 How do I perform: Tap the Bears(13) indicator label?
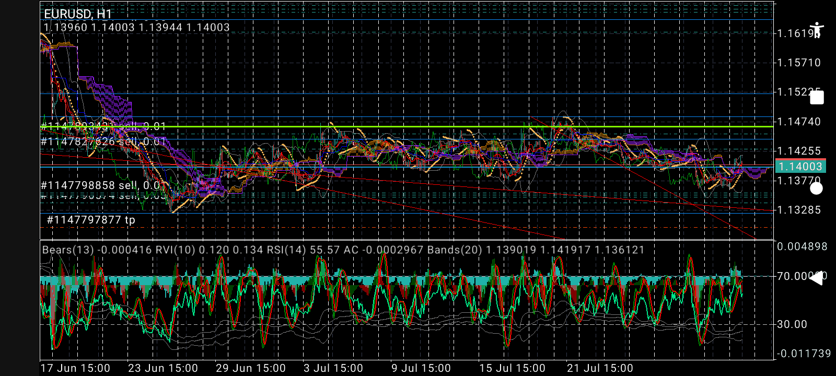point(98,250)
